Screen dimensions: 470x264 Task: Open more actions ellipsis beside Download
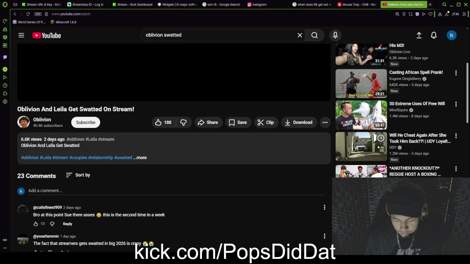click(325, 122)
